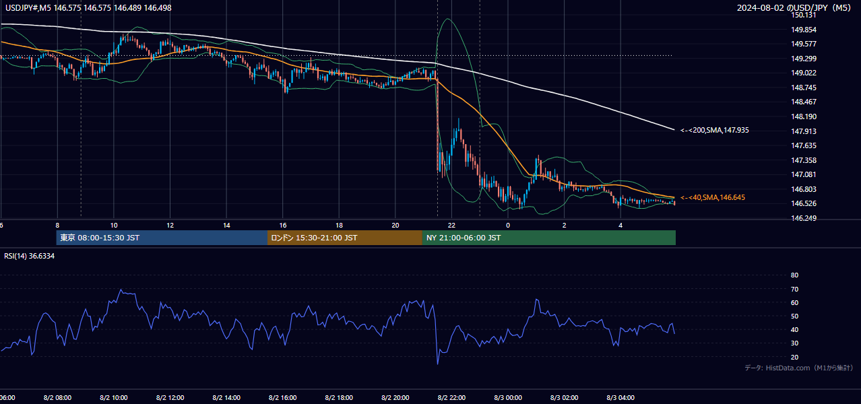This screenshot has width=861, height=404.
Task: Click the 147.913 price axis value
Action: pyautogui.click(x=803, y=131)
